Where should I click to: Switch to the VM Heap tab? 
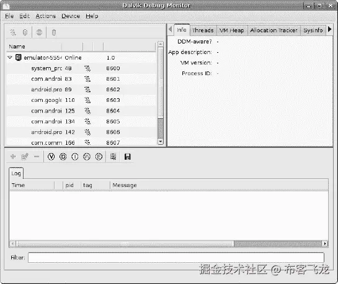point(232,30)
